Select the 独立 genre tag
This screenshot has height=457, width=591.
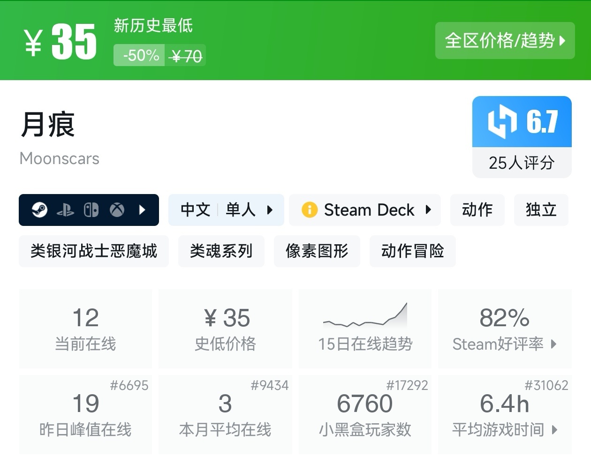541,210
